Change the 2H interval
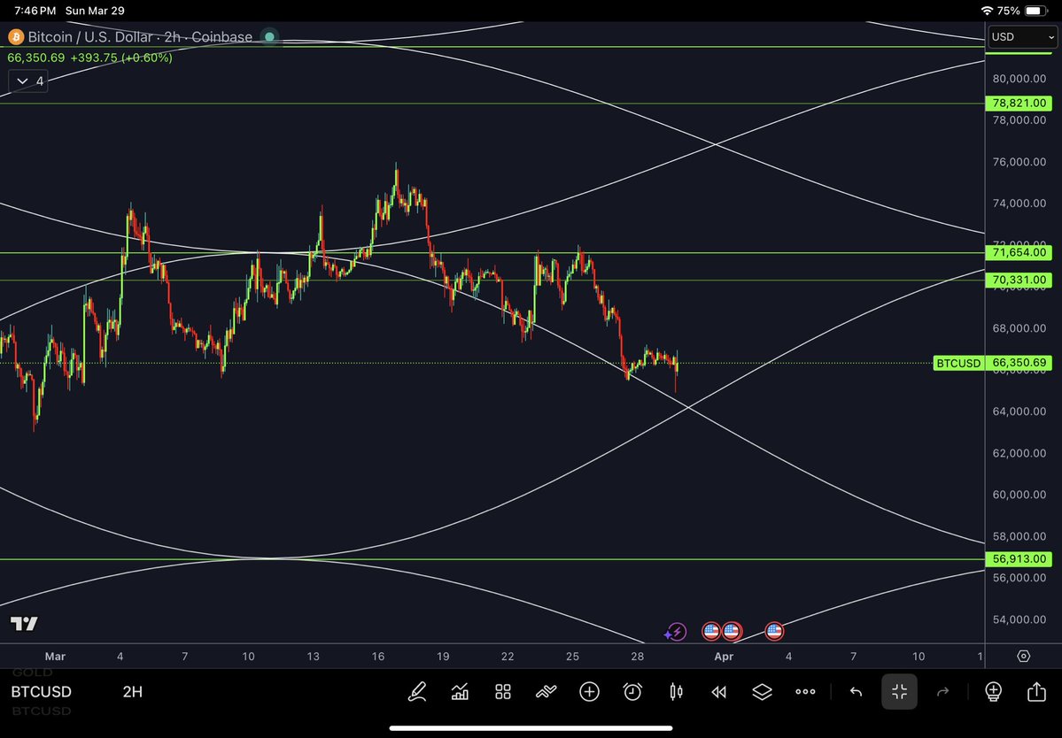This screenshot has width=1062, height=738. point(133,691)
